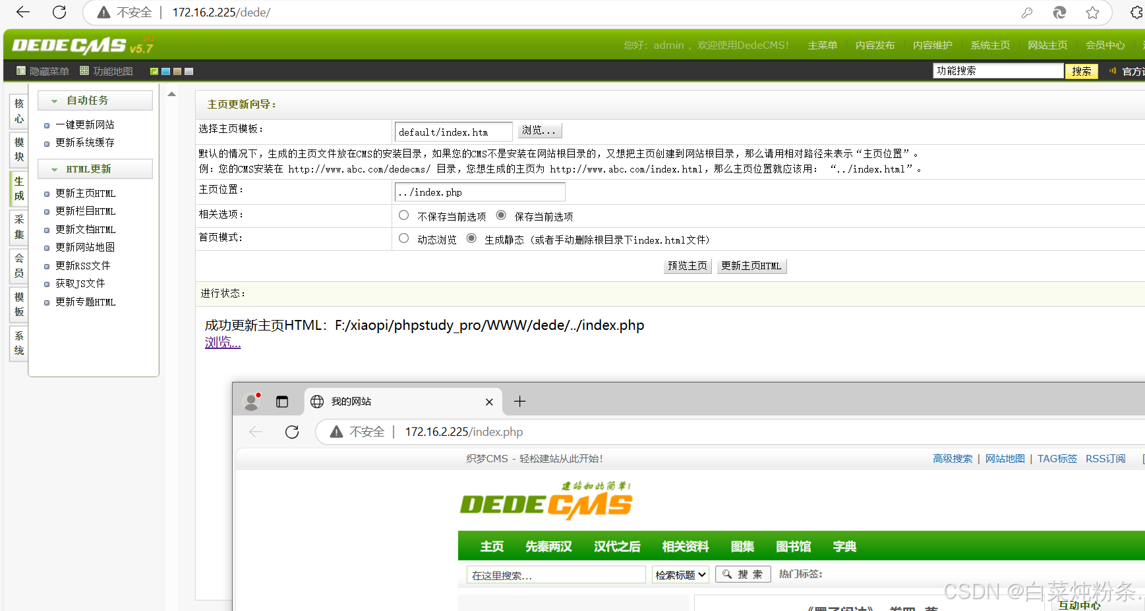1145x611 pixels.
Task: Go back with the browser back arrow
Action: pyautogui.click(x=23, y=12)
